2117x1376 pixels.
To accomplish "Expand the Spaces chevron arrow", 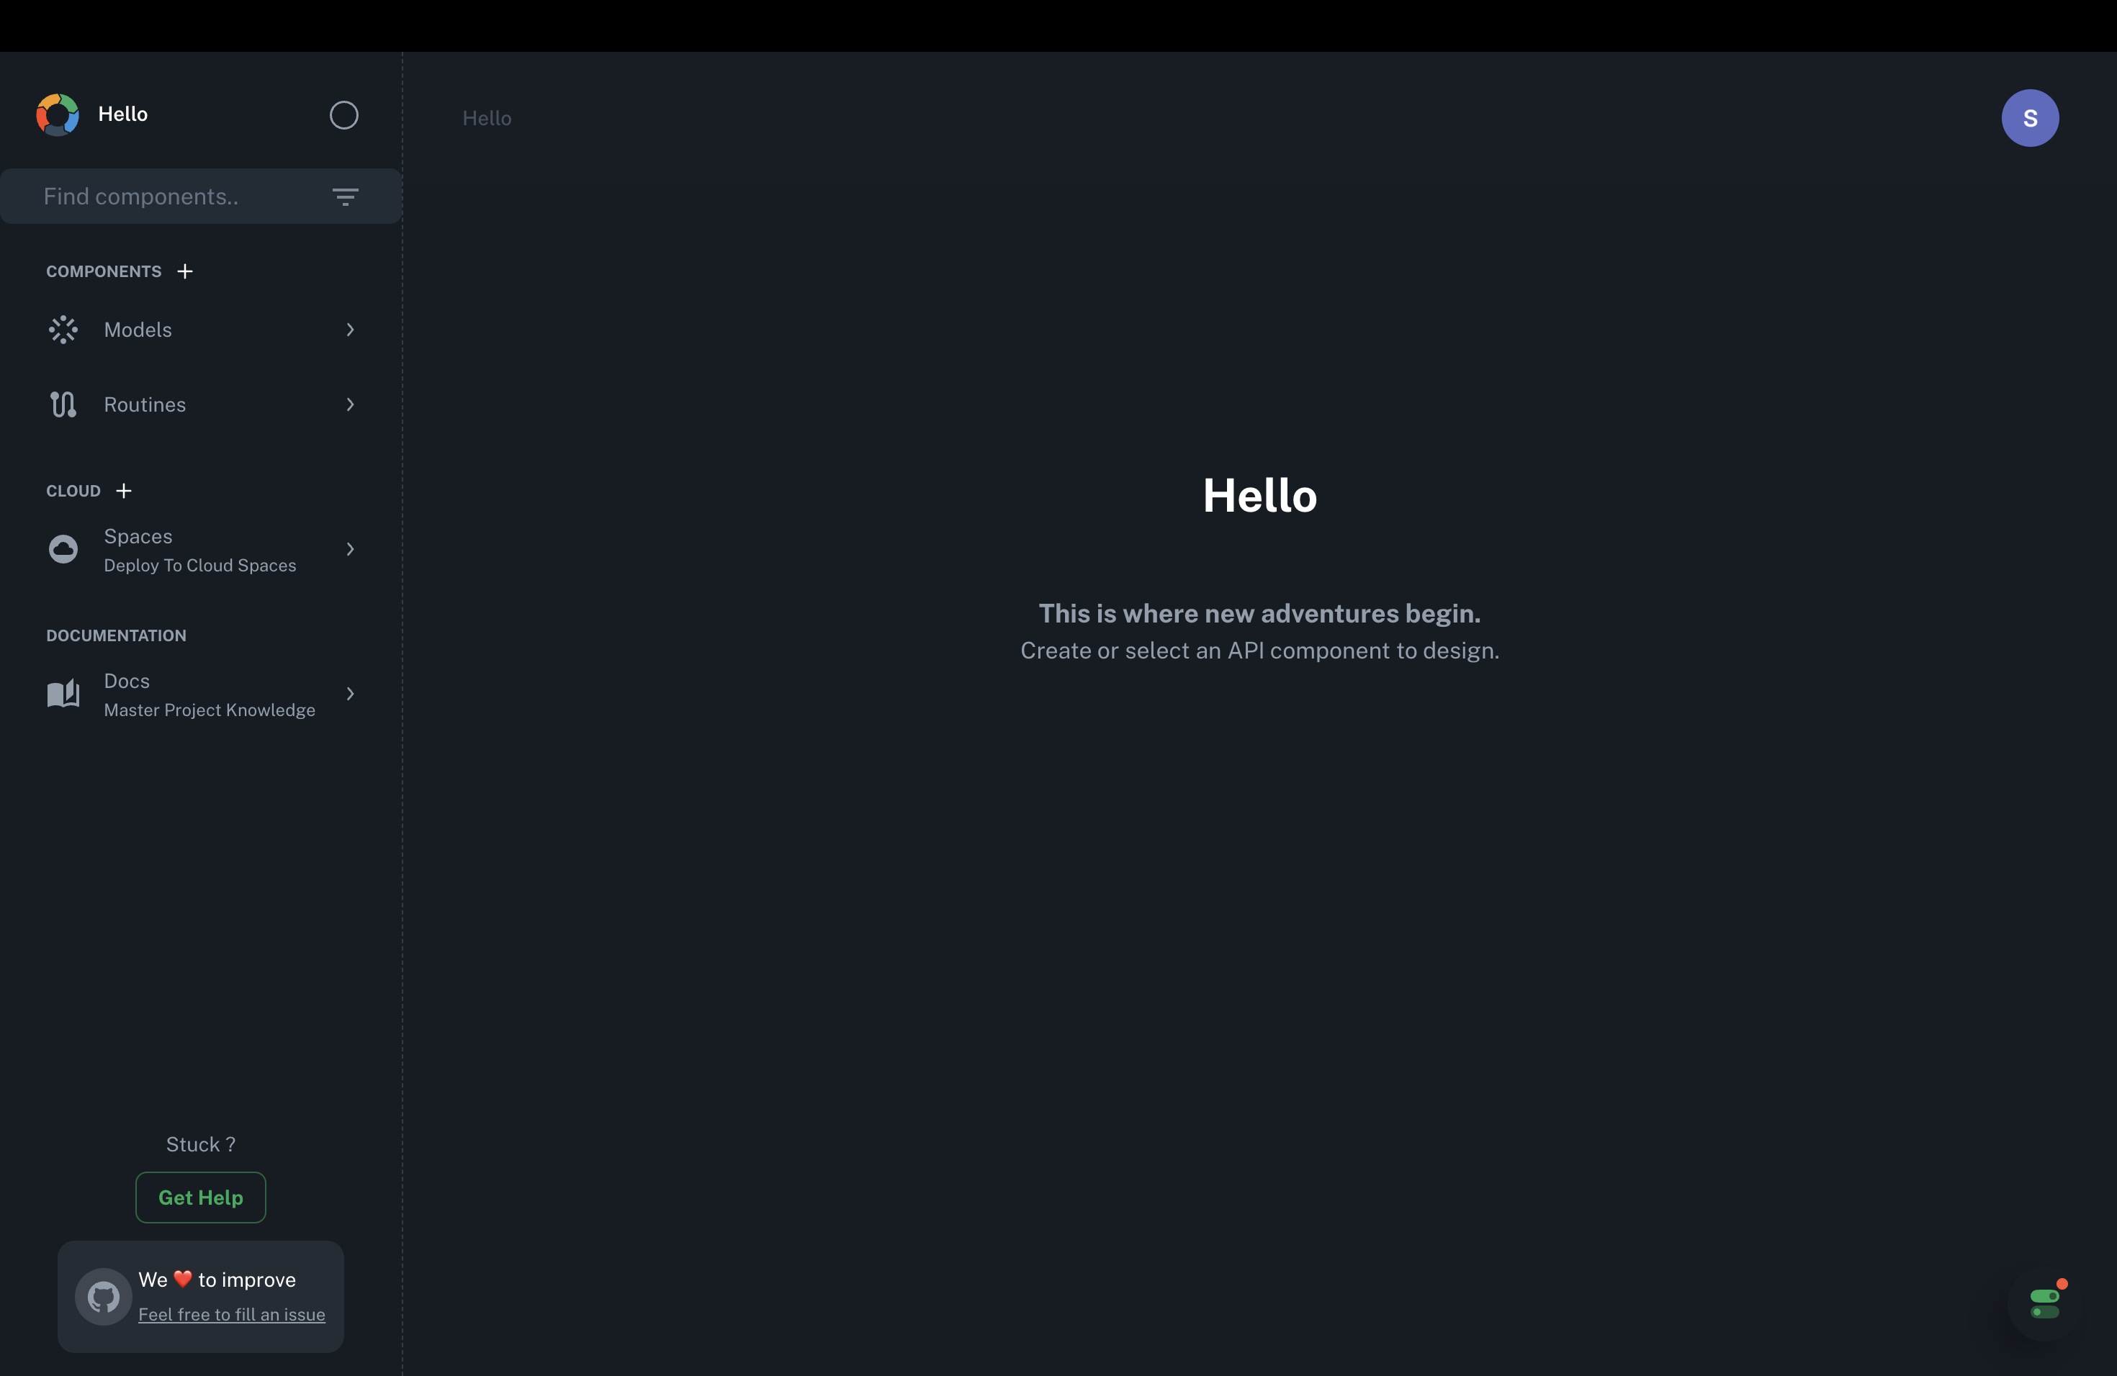I will [349, 549].
